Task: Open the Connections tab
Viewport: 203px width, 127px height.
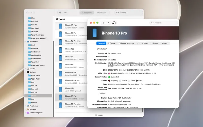Action: coord(143,43)
